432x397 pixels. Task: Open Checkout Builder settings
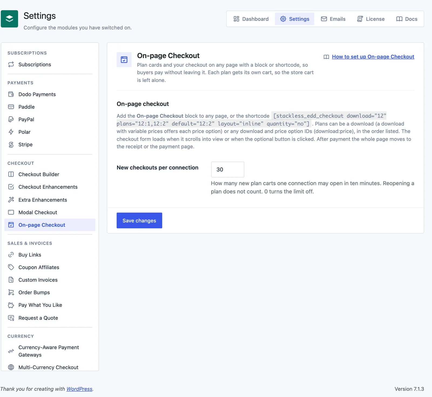tap(50, 174)
